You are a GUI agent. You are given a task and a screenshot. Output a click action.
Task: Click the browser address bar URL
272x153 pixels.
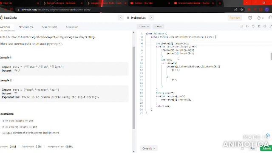click(x=56, y=10)
